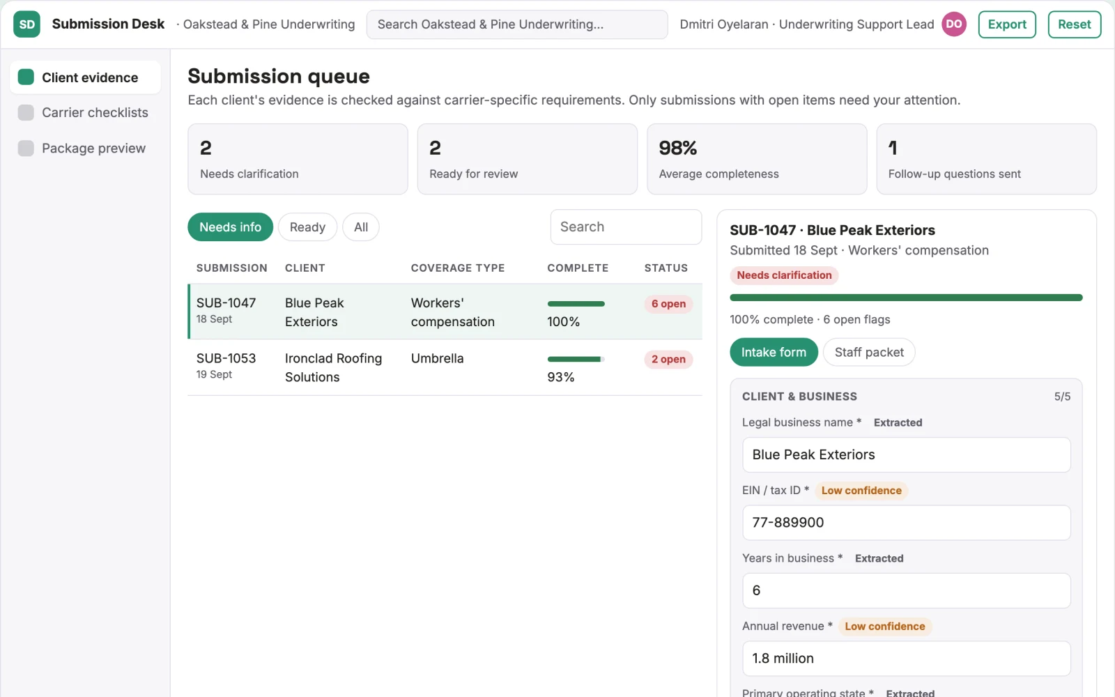
Task: Select the Carrier checklists sidebar icon
Action: (26, 113)
